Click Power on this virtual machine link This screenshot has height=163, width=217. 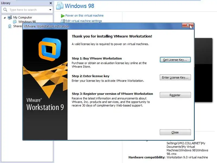coord(84,15)
